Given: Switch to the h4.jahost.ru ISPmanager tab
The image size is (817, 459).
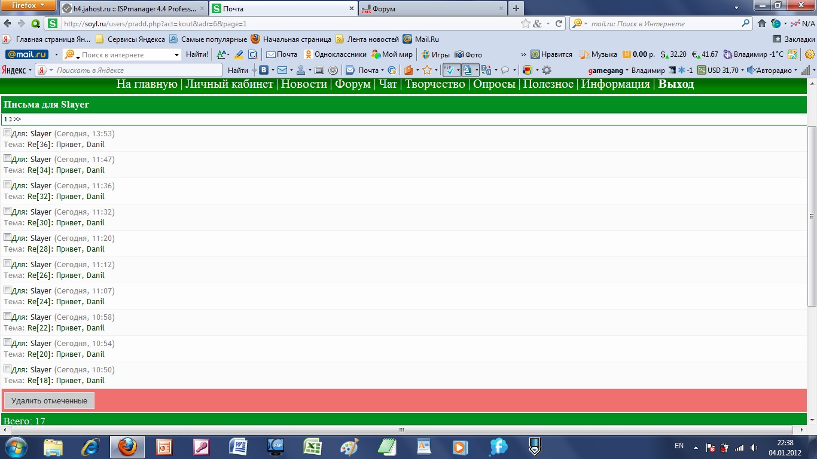Looking at the screenshot, I should point(133,9).
